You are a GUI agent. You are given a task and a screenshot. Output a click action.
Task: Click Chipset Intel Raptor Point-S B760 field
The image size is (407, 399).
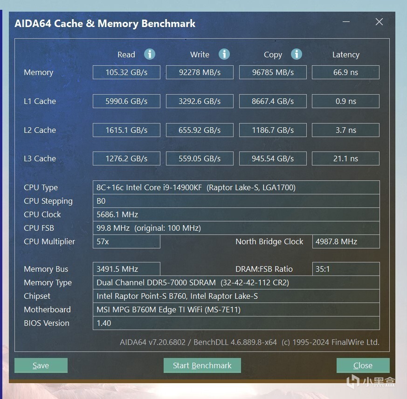(236, 296)
